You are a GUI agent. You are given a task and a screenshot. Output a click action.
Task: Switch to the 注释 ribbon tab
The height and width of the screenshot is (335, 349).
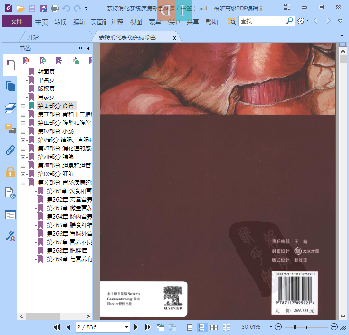tap(117, 22)
